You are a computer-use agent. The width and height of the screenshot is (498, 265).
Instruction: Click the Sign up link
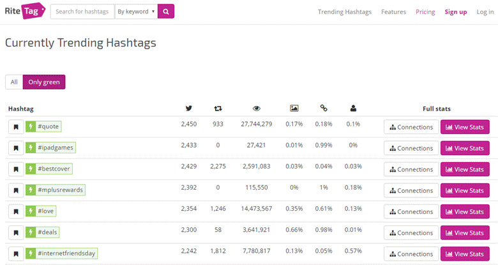(456, 12)
